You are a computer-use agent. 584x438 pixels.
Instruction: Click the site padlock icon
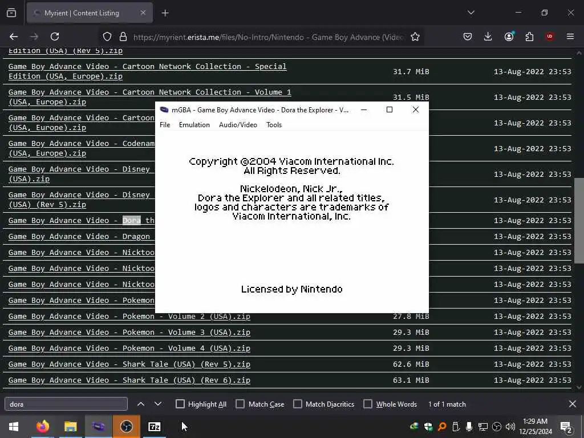pyautogui.click(x=123, y=36)
